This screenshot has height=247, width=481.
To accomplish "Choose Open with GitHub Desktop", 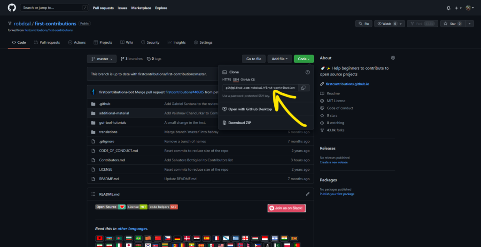I will 247,109.
